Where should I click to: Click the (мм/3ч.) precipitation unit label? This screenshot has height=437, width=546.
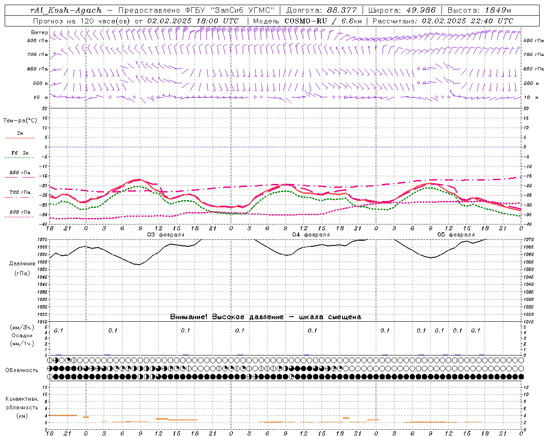click(22, 328)
